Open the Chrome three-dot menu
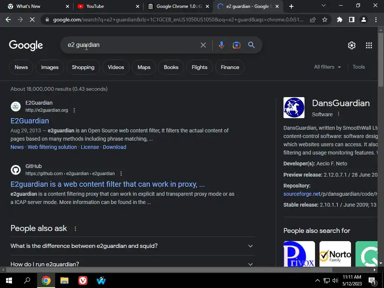This screenshot has width=384, height=288. coord(376,19)
